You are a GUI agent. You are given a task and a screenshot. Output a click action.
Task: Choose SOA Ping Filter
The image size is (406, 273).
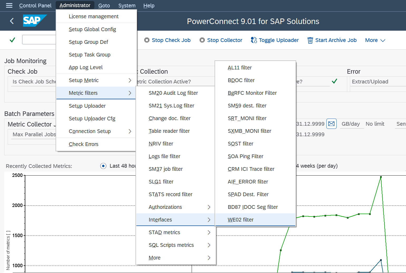tap(255, 156)
